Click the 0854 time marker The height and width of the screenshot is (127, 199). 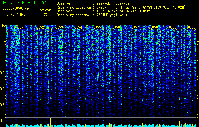(x=78, y=27)
